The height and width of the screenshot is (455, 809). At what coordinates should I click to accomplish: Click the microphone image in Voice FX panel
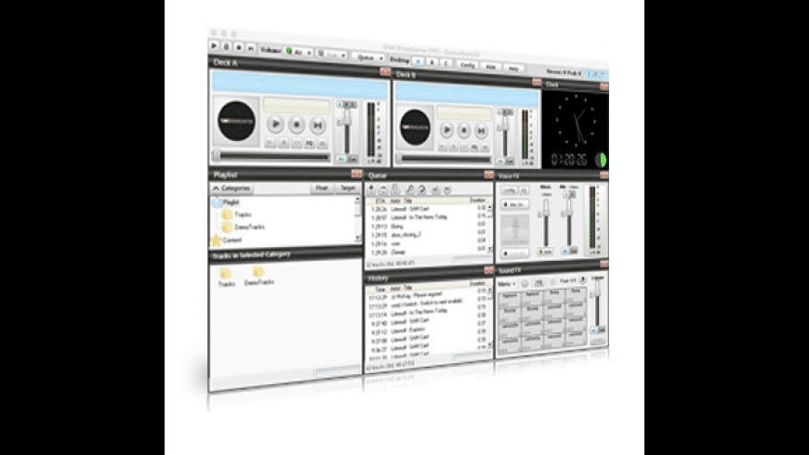pyautogui.click(x=515, y=230)
